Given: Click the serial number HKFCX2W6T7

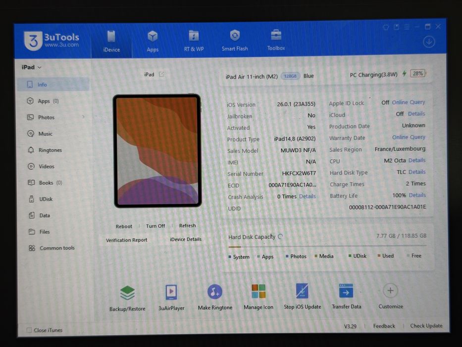Looking at the screenshot, I should click(x=299, y=173).
